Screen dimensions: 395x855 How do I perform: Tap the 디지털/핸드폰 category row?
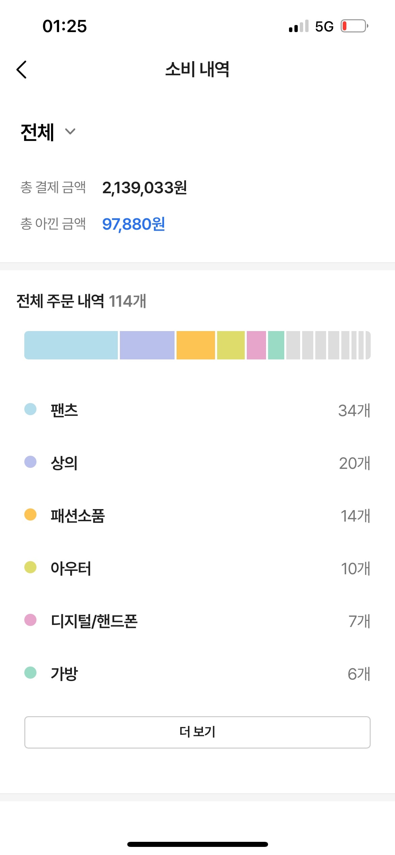pos(197,621)
